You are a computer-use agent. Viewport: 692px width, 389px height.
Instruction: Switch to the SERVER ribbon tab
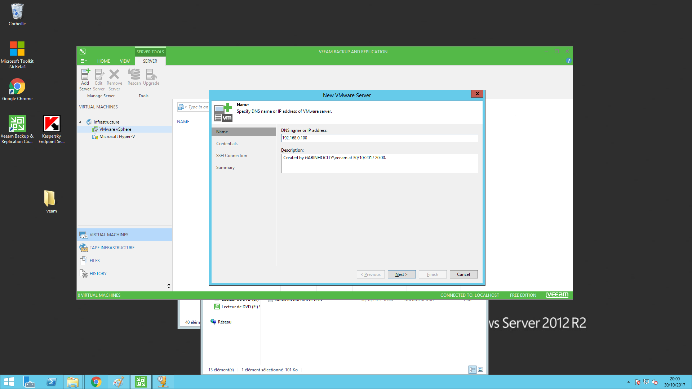point(150,61)
